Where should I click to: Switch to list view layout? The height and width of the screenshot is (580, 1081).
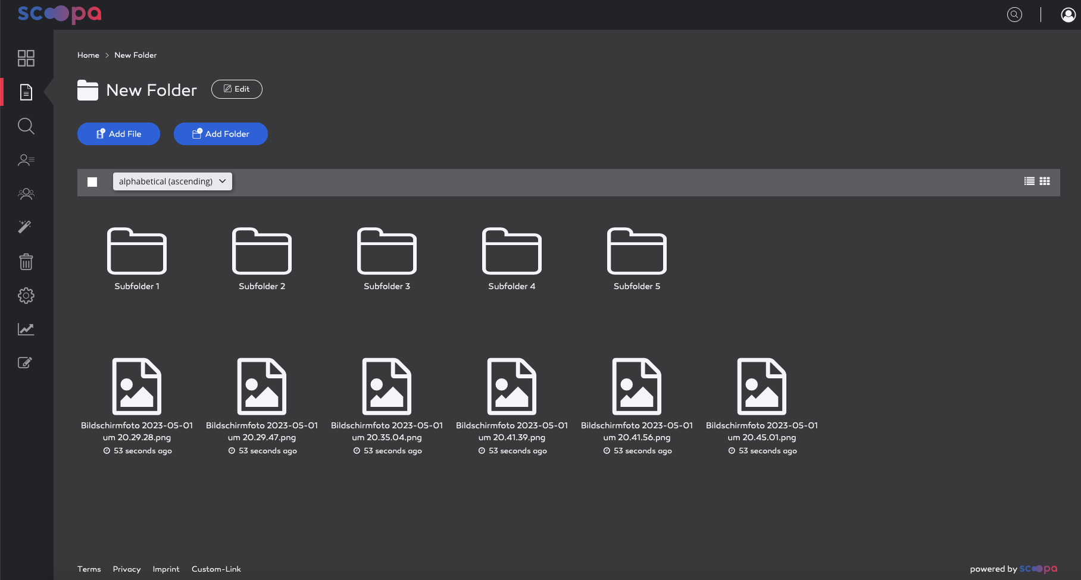pyautogui.click(x=1029, y=181)
